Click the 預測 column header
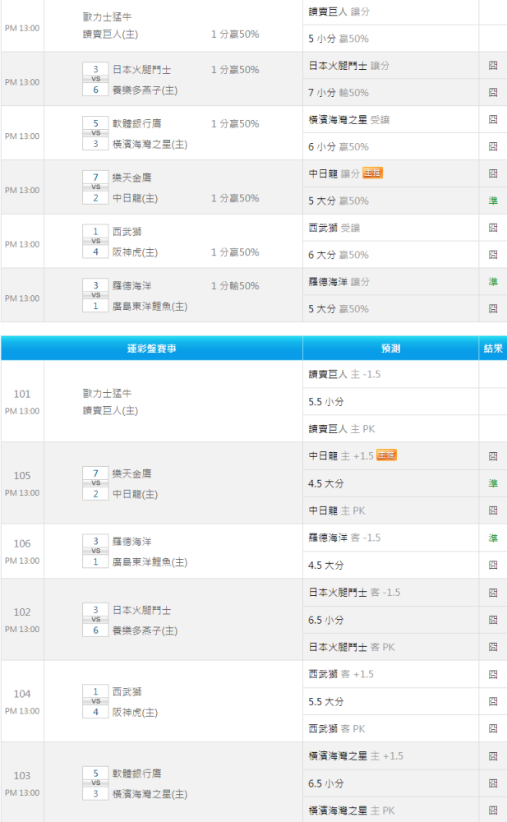507x822 pixels. pos(390,348)
